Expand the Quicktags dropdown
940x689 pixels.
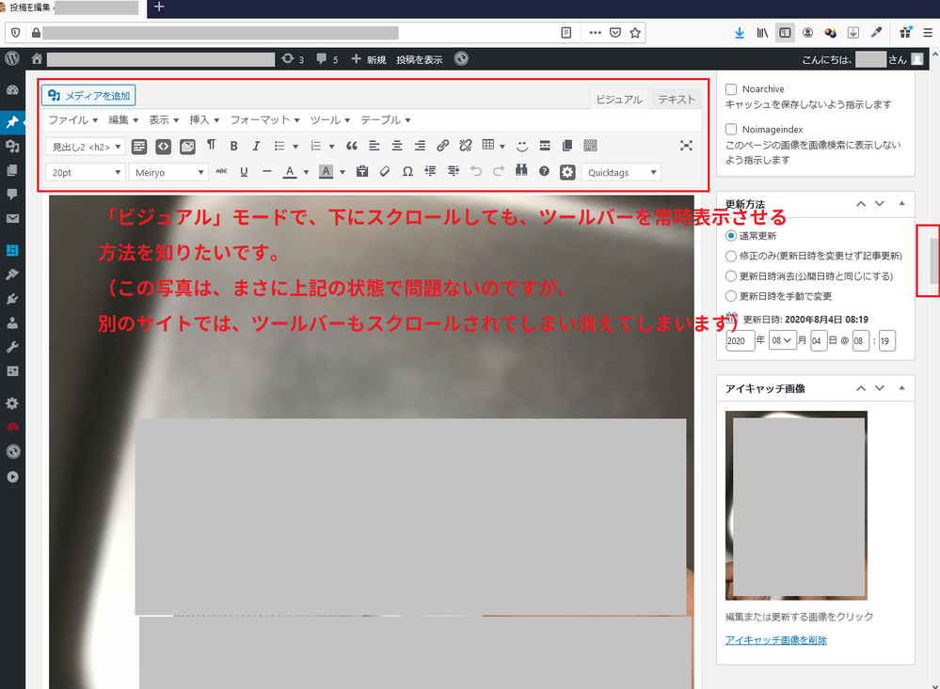click(x=621, y=172)
